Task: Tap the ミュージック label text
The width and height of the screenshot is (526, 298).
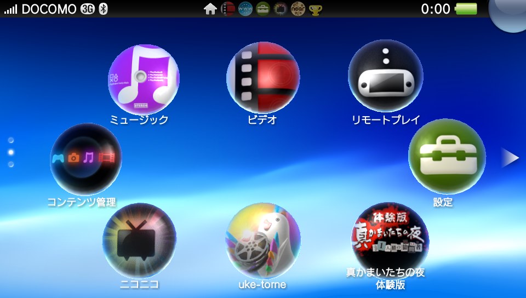Action: (139, 119)
